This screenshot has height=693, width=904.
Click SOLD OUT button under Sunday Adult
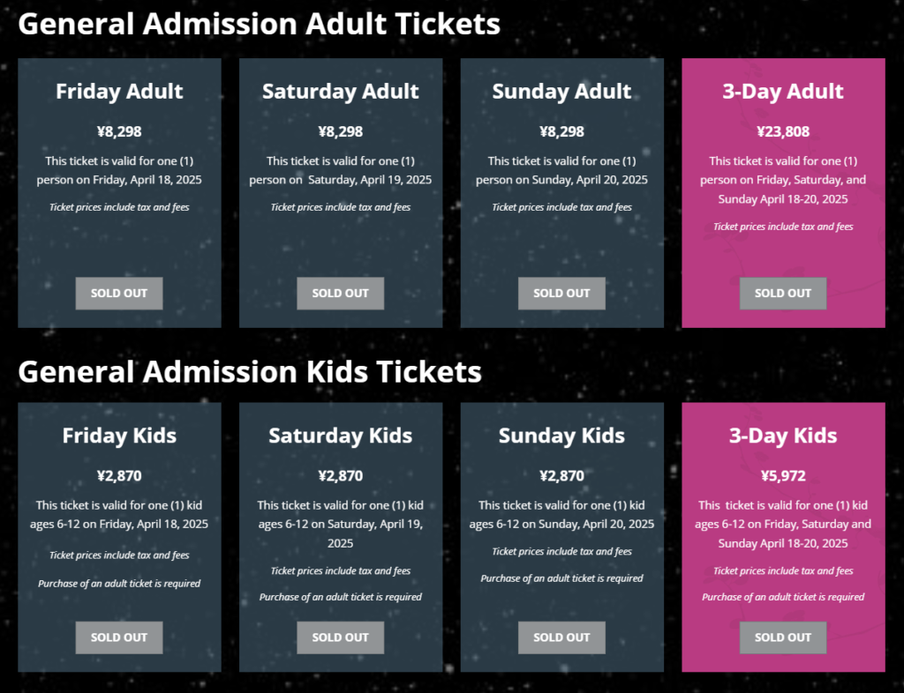coord(562,294)
